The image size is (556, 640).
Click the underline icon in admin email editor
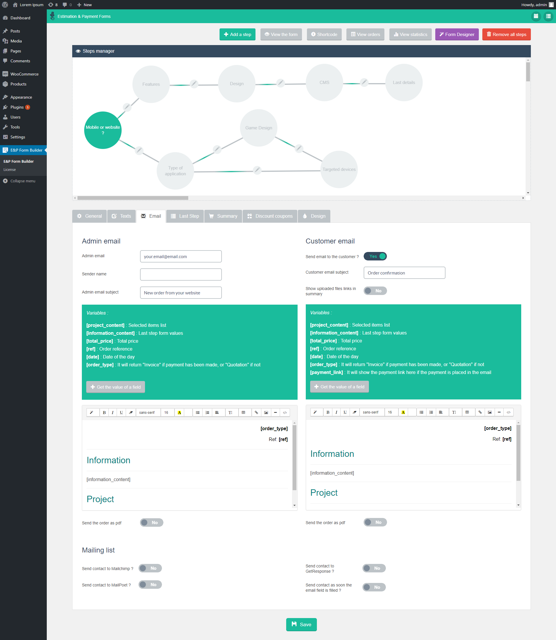click(121, 412)
